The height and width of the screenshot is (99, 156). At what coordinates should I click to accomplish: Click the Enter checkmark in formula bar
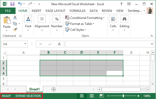(50, 44)
